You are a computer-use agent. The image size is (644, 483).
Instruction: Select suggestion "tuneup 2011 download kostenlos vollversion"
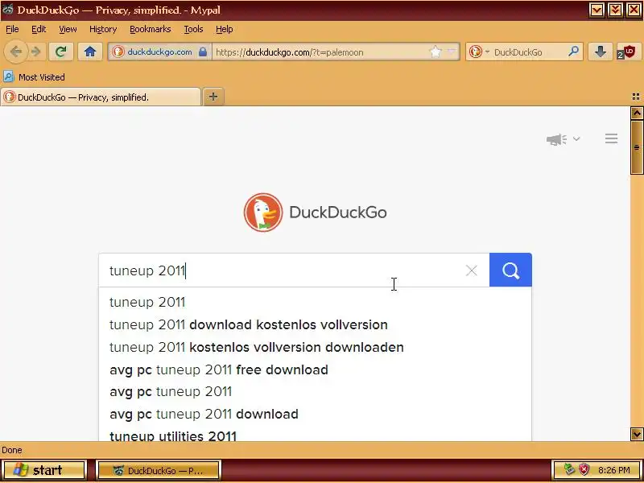coord(315,325)
